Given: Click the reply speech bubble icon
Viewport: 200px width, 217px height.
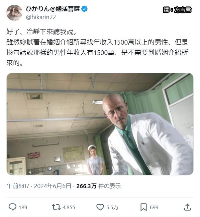Looking at the screenshot, I should tap(13, 207).
